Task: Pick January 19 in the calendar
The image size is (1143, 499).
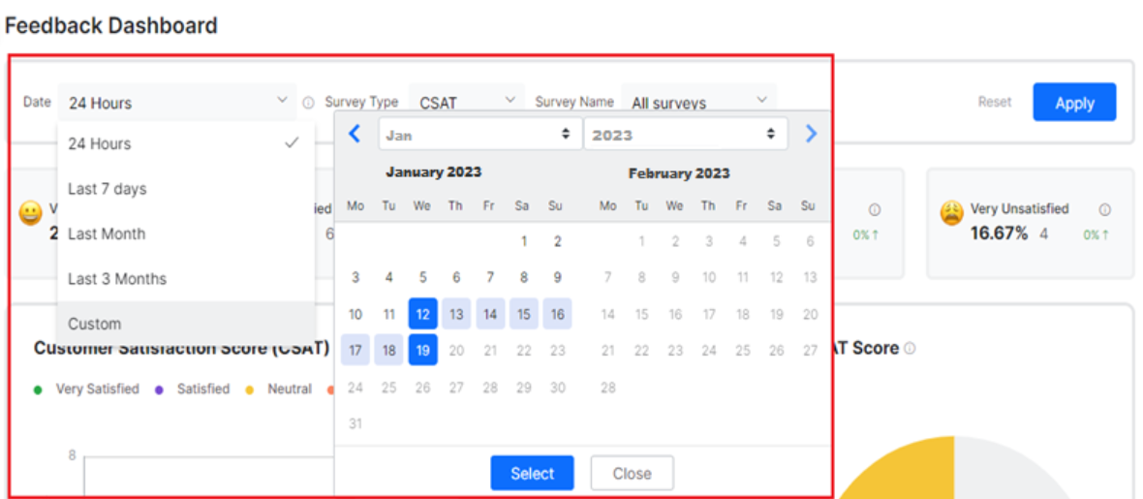Action: pyautogui.click(x=422, y=350)
